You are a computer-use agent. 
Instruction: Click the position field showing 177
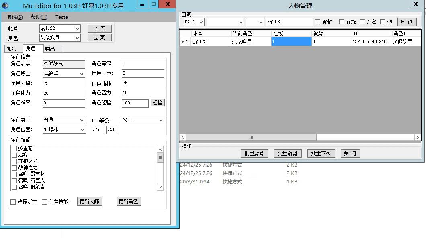98,130
